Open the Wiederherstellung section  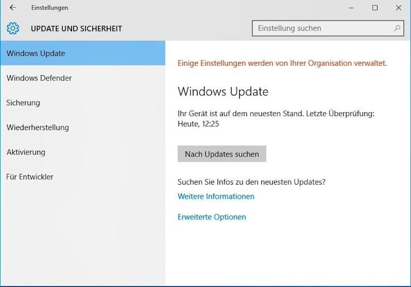pyautogui.click(x=83, y=127)
